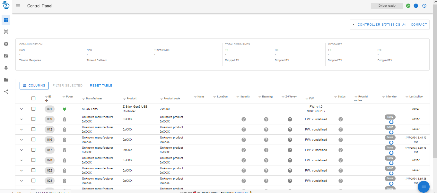
Task: Click the 017 node ID chip
Action: pos(49,150)
